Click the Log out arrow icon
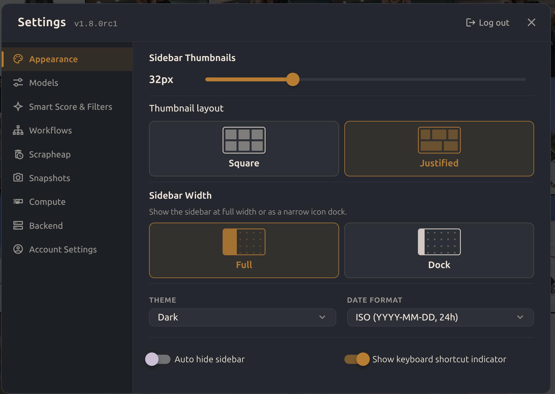Image resolution: width=555 pixels, height=394 pixels. point(471,23)
